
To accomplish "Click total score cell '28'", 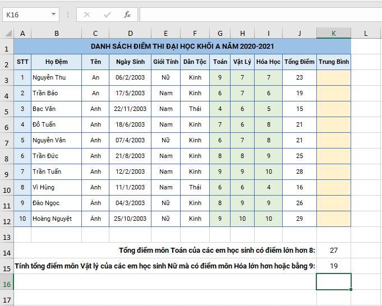I will point(300,171).
